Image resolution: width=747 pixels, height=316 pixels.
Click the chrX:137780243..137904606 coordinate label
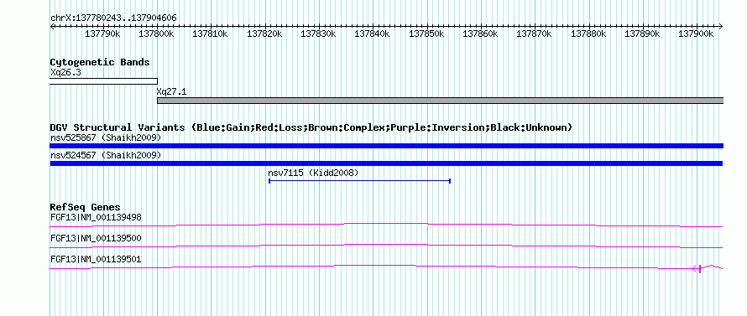[113, 18]
